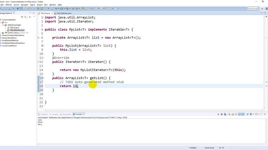This screenshot has width=268, height=150.
Task: Select MyListIterator.java in Package Explorer tree
Action: point(17,30)
